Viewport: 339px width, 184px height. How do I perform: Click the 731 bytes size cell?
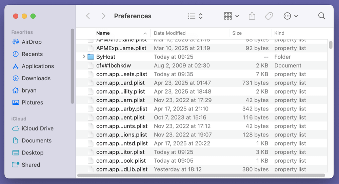click(x=255, y=83)
